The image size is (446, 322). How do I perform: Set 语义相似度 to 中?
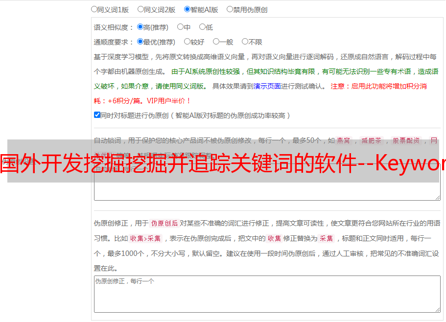point(180,27)
